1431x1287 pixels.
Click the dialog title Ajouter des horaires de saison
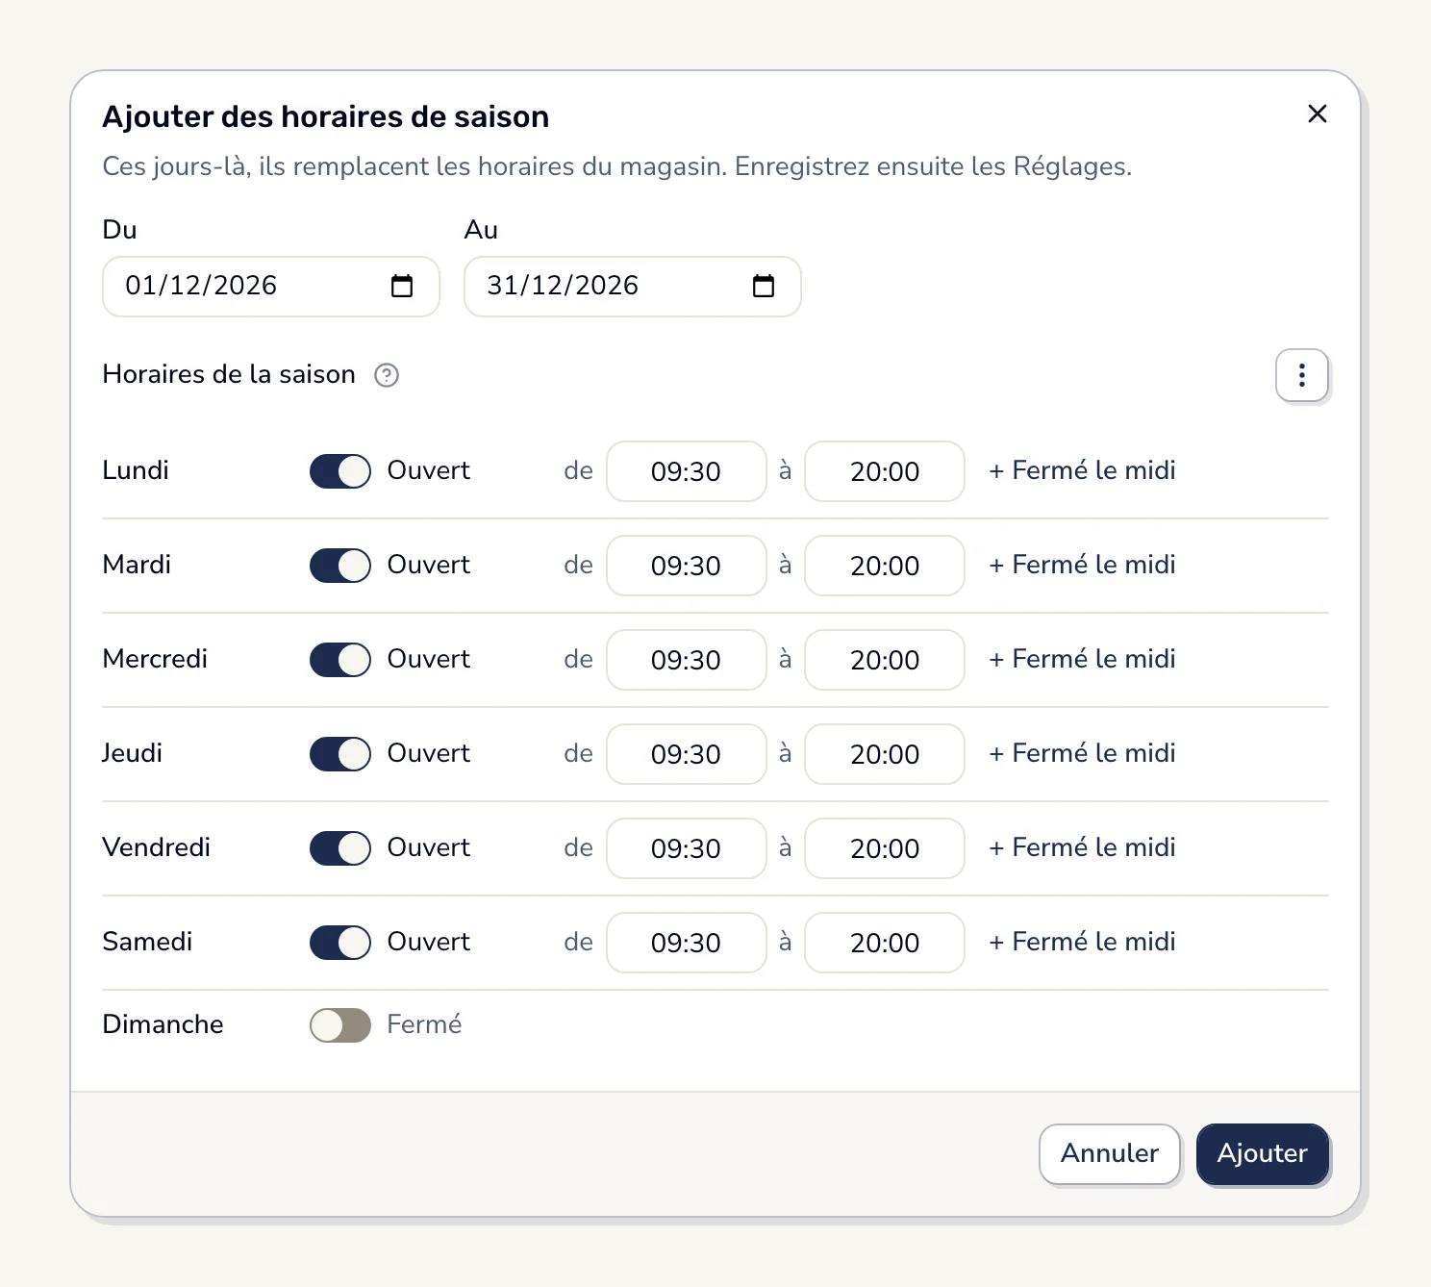point(326,116)
